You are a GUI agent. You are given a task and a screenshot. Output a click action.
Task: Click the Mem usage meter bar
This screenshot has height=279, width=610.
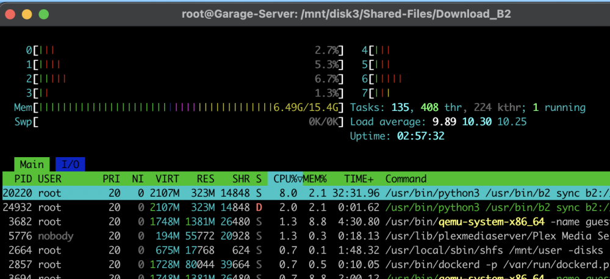click(179, 108)
